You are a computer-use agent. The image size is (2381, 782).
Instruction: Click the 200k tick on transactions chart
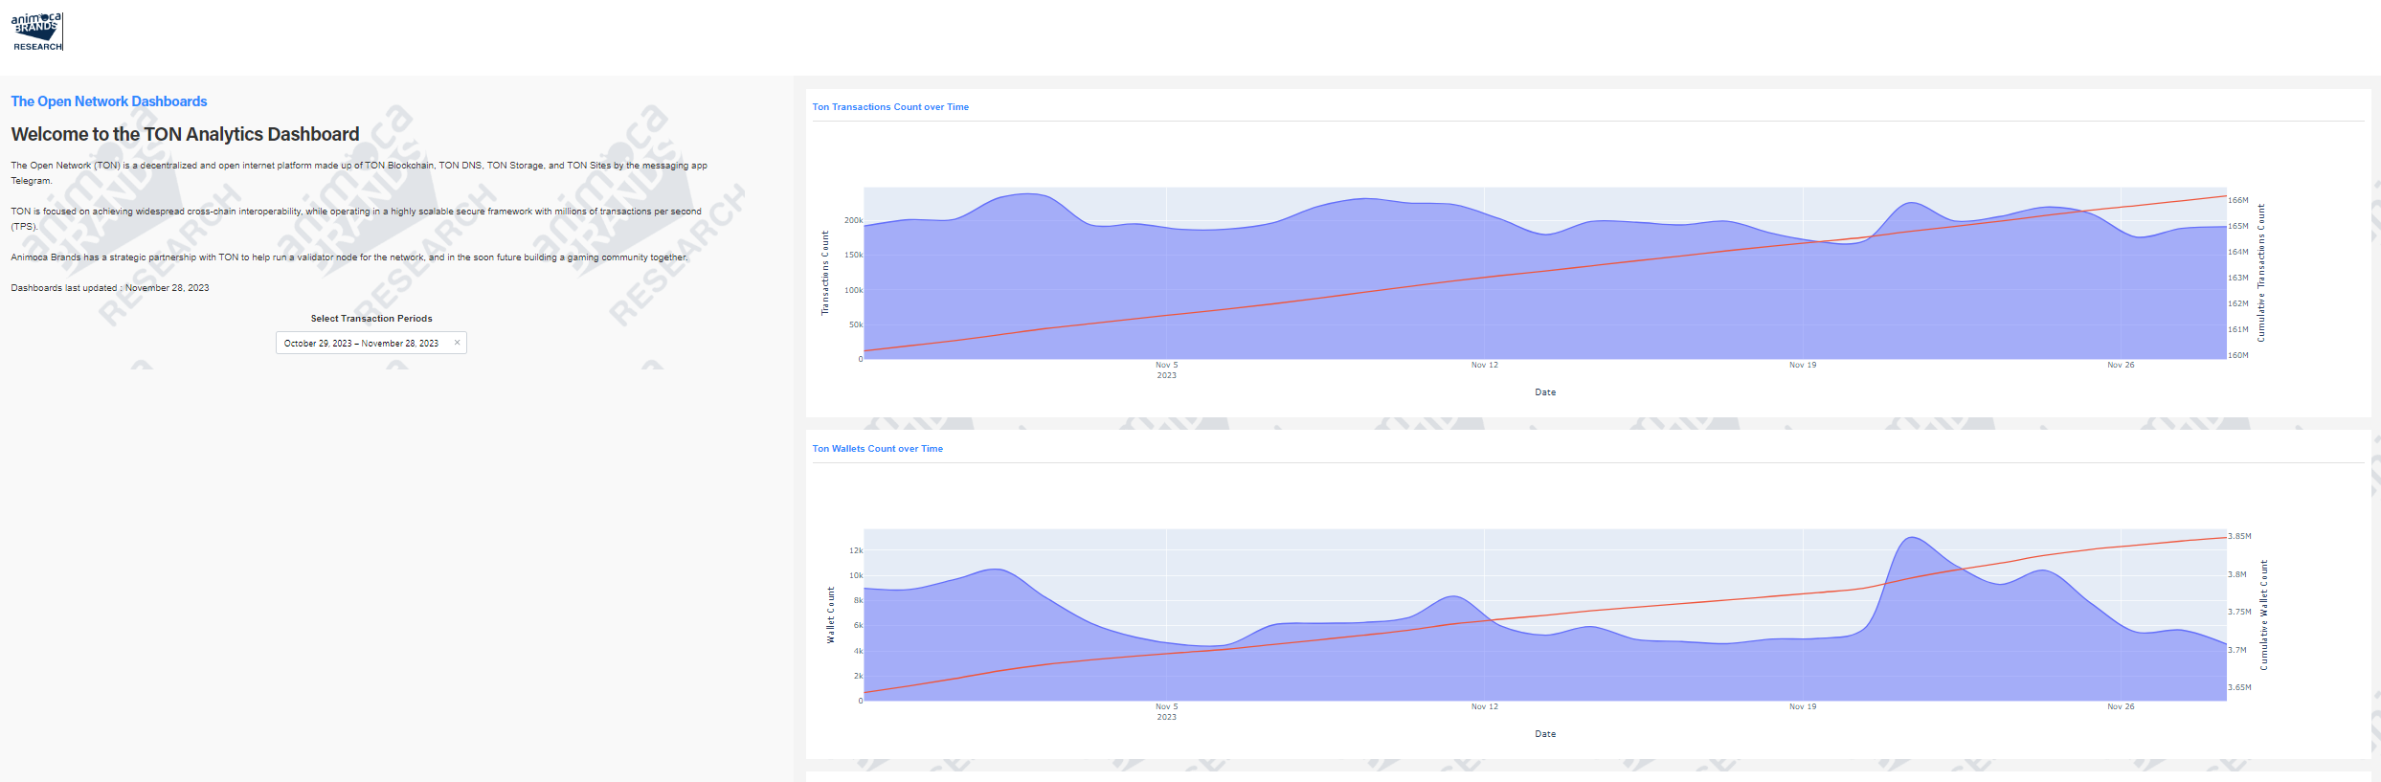pos(853,220)
